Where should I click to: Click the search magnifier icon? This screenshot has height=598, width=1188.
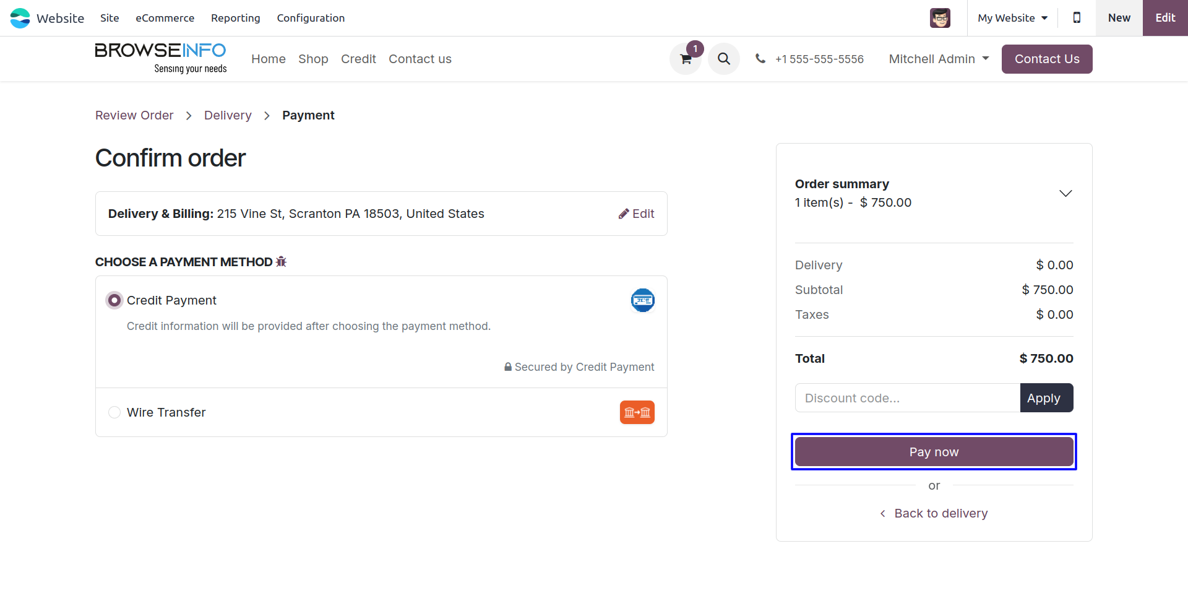pos(723,59)
